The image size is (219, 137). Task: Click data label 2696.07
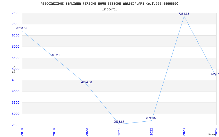point(151,118)
